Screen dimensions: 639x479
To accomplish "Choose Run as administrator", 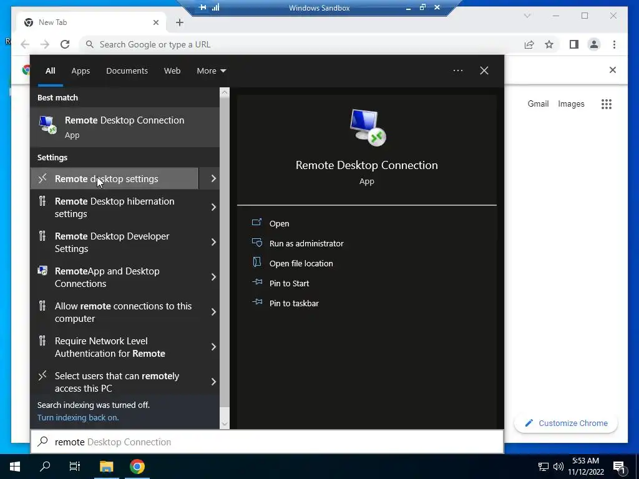I will coord(306,244).
